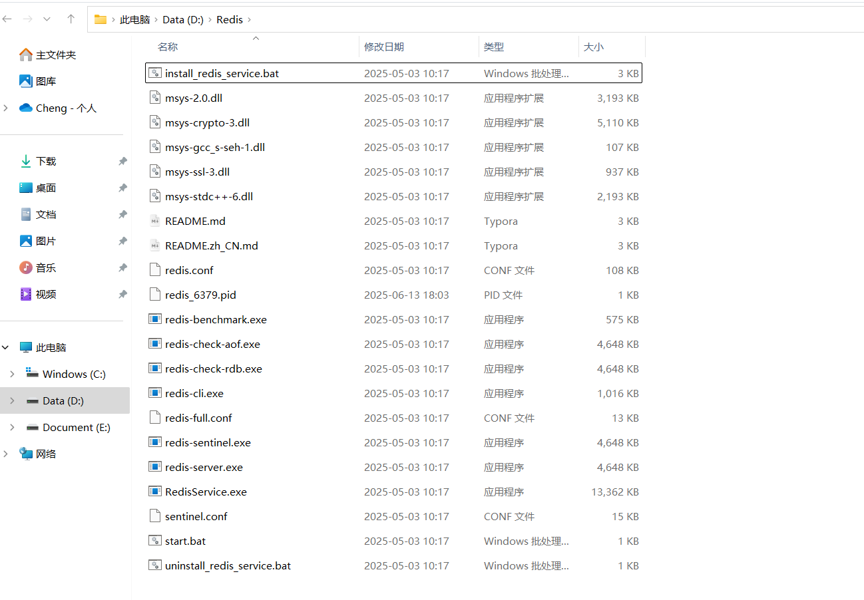Click Data (D:) in the address breadcrumb

coord(183,19)
